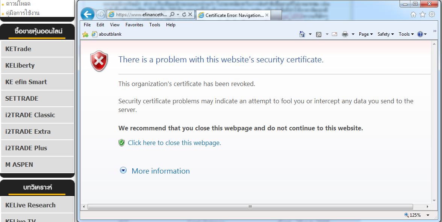Click the Read mail envelope icon
This screenshot has width=442, height=222.
pyautogui.click(x=334, y=34)
